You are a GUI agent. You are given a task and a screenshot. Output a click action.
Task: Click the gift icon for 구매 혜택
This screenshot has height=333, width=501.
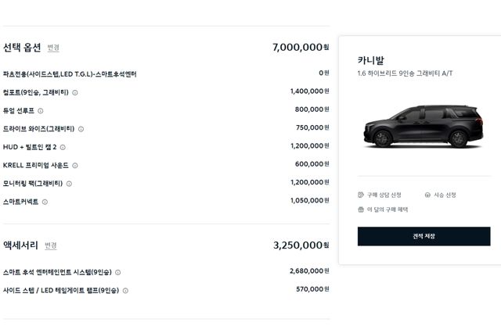(361, 209)
